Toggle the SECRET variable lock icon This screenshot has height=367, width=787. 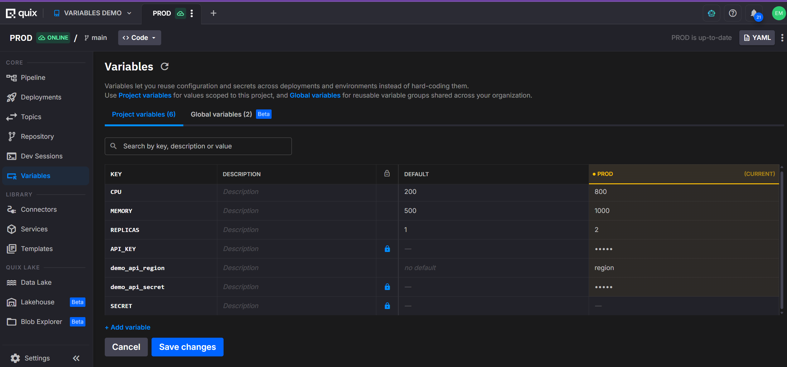pyautogui.click(x=387, y=306)
